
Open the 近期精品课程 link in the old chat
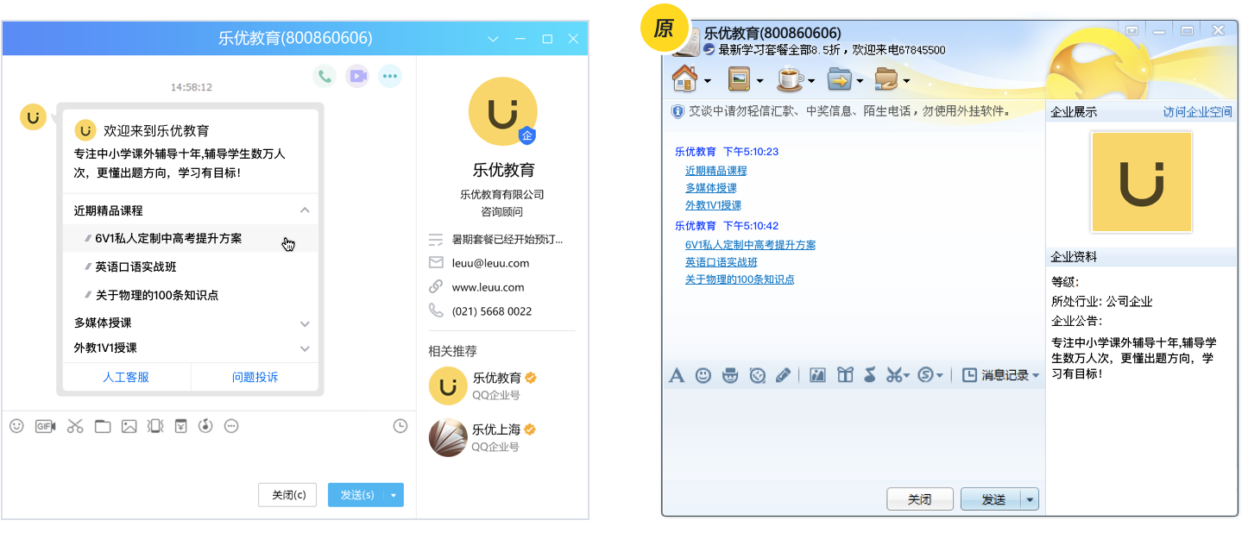click(x=716, y=171)
